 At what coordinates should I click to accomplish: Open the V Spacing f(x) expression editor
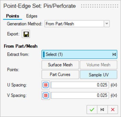click(114, 96)
